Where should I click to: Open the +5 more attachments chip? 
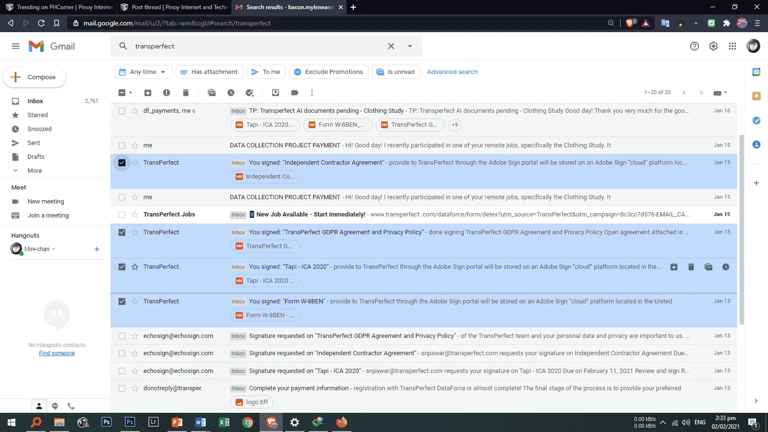pyautogui.click(x=455, y=125)
